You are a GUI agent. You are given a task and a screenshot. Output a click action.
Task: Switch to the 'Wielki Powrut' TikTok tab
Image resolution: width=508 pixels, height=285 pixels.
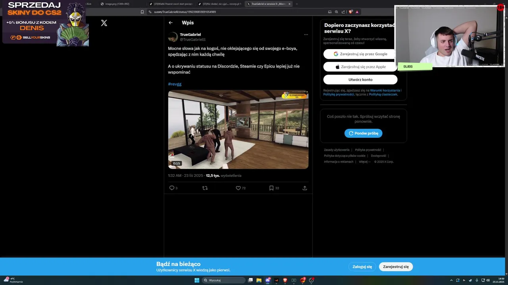coord(171,4)
